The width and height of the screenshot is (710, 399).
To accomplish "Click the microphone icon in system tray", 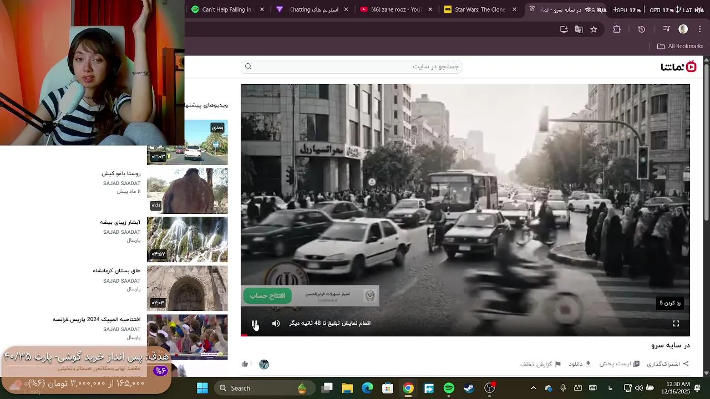I will pos(563,388).
